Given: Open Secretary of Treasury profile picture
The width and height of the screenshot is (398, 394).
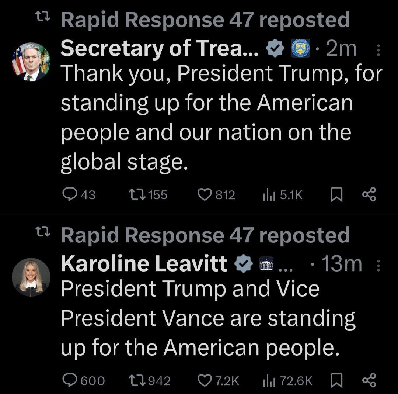Looking at the screenshot, I should pos(31,62).
